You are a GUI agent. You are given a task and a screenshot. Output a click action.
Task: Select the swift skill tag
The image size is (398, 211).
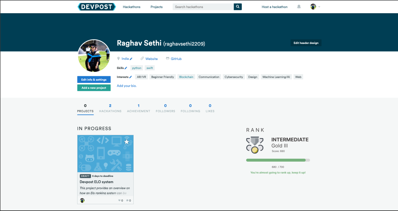point(149,68)
